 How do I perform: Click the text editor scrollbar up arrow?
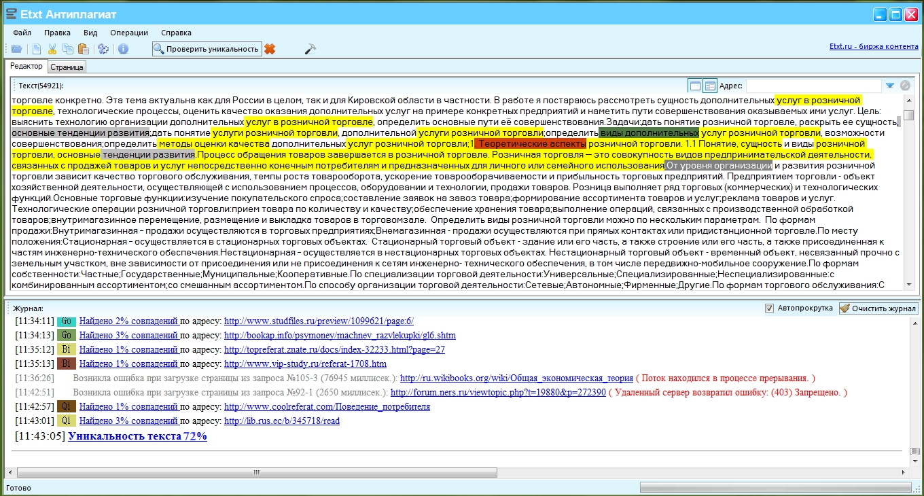pos(908,100)
